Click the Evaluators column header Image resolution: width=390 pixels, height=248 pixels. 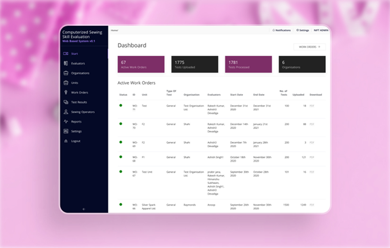pos(214,94)
